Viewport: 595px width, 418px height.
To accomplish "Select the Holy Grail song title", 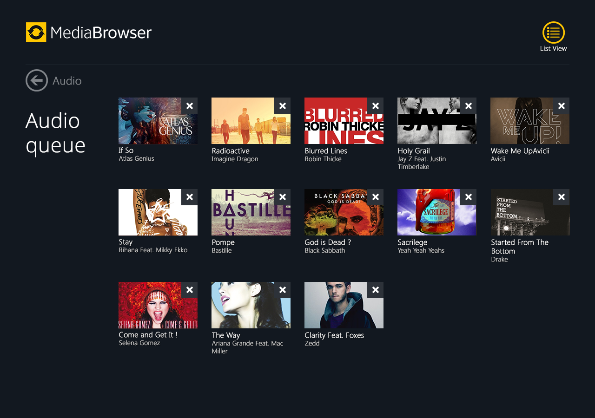I will click(414, 151).
